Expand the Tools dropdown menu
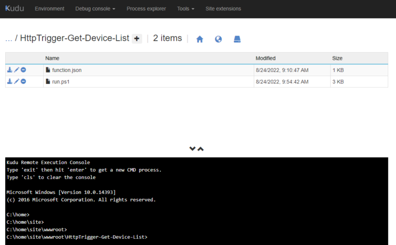This screenshot has width=396, height=245. pos(186,9)
